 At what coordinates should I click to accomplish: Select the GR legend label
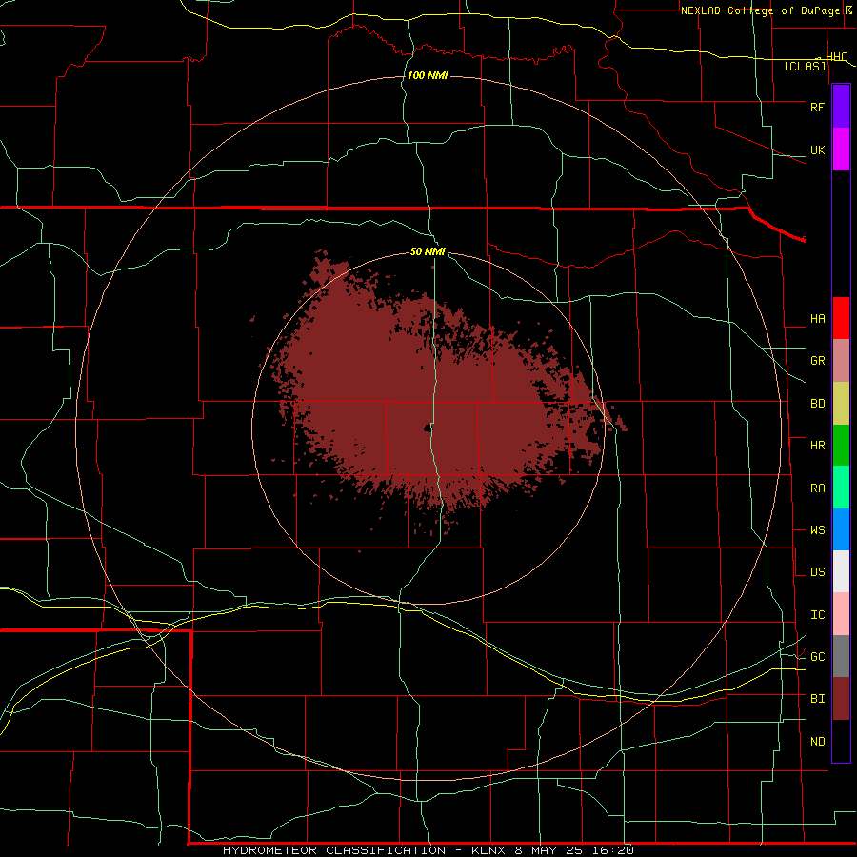(x=817, y=361)
